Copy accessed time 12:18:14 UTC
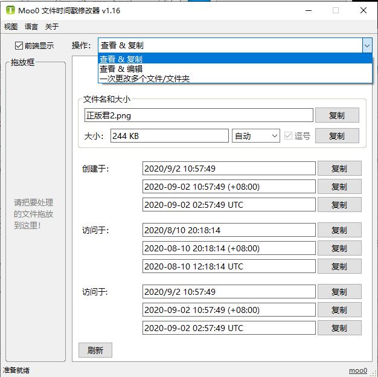This screenshot has height=377, width=378. (x=339, y=266)
